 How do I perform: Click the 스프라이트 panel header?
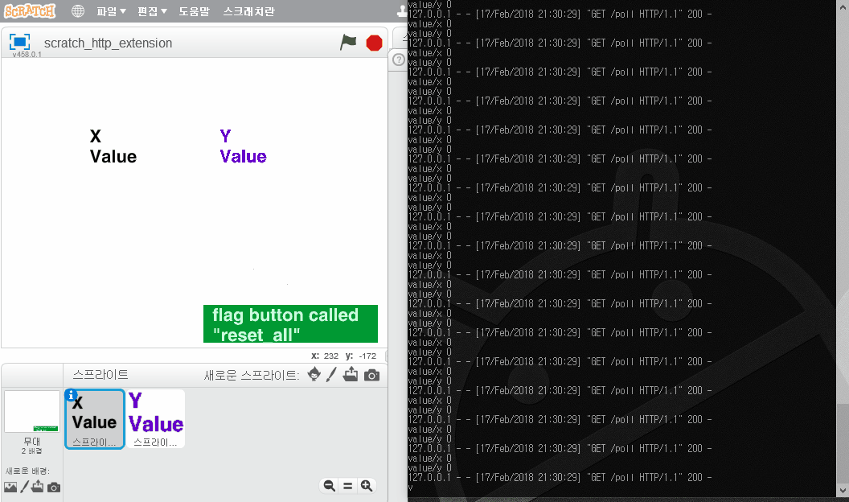click(100, 374)
